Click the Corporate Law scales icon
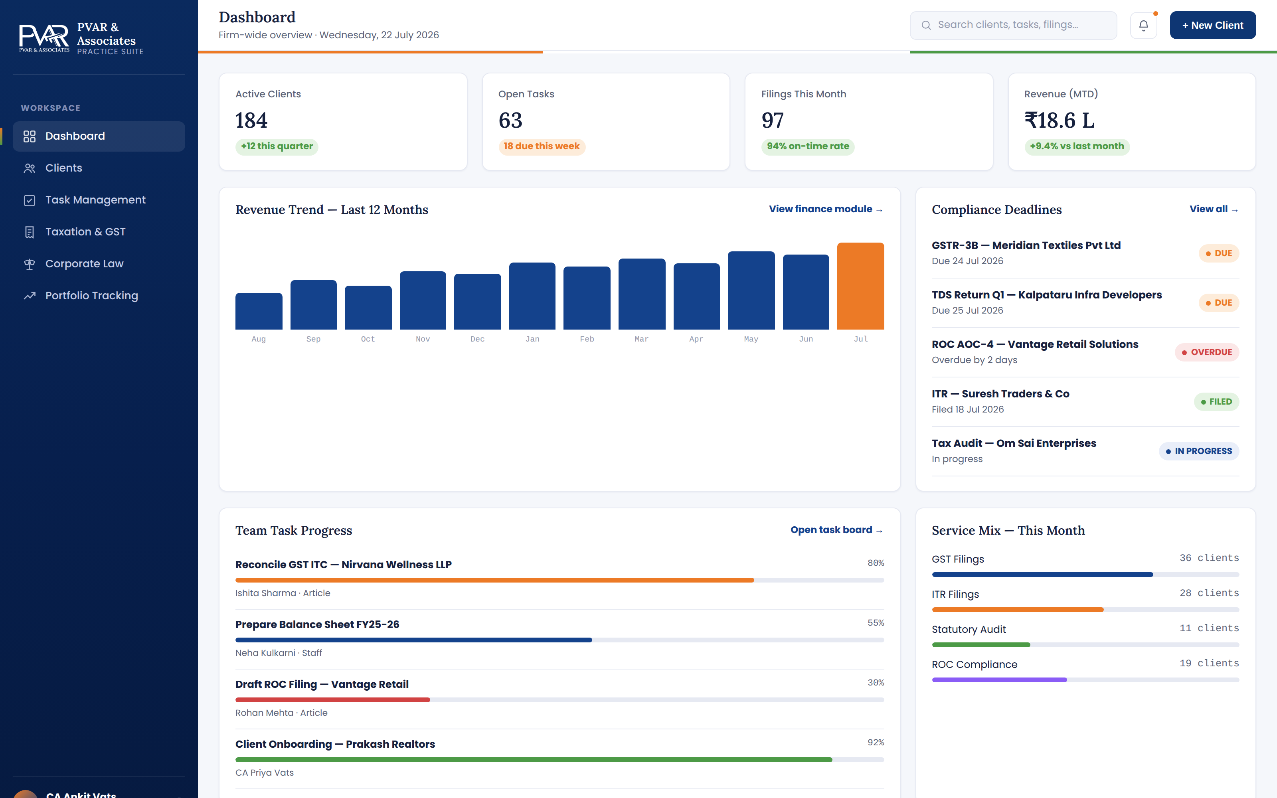This screenshot has width=1277, height=798. click(x=30, y=264)
